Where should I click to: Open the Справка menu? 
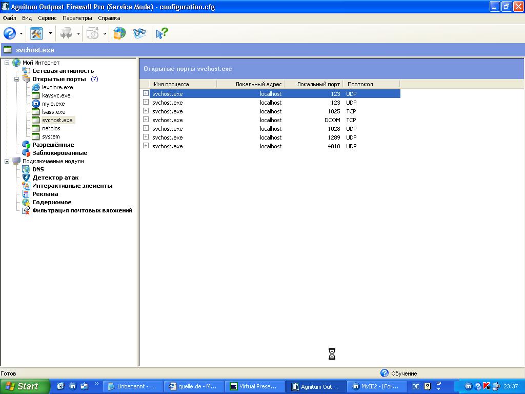click(x=109, y=18)
